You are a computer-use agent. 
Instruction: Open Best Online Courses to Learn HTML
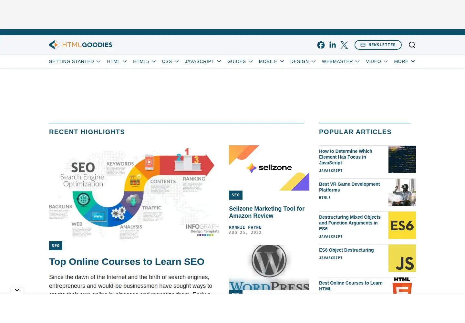pos(351,286)
